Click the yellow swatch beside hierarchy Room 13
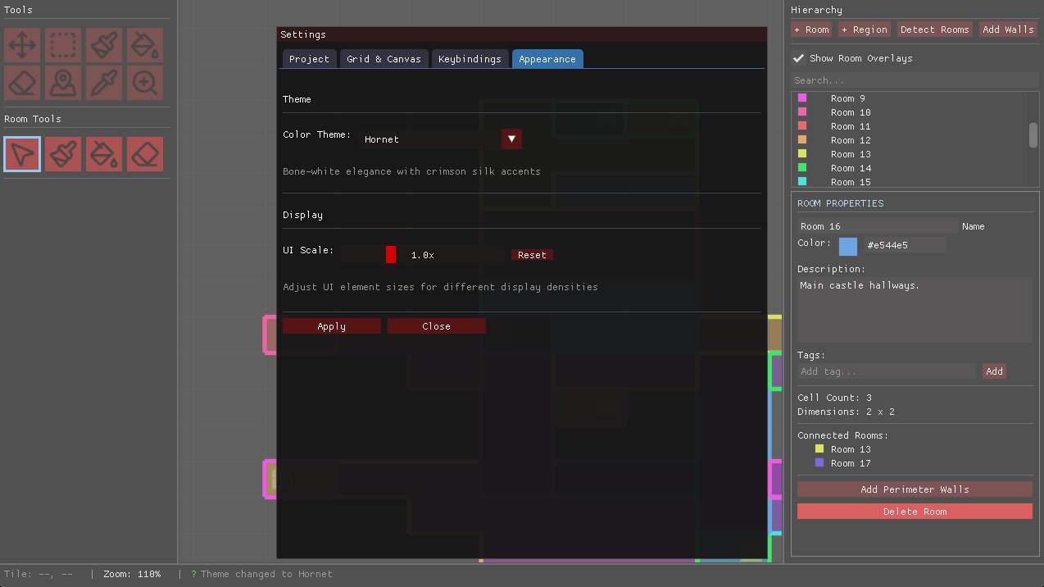Screen dimensions: 1044x587 [802, 153]
